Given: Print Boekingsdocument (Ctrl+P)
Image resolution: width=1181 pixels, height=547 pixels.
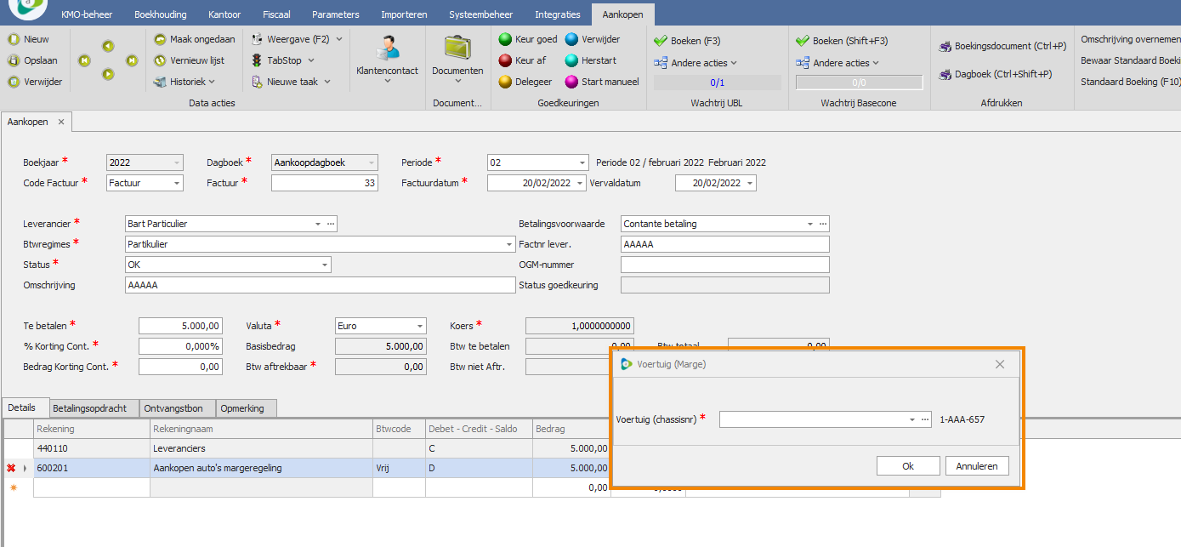Looking at the screenshot, I should [x=945, y=47].
